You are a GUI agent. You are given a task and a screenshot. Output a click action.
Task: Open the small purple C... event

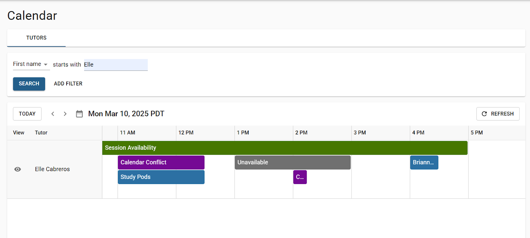click(300, 177)
